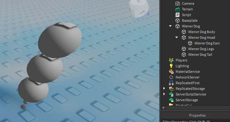This screenshot has height=122, width=230.
Task: Expand the ReplicatedStorage service
Action: tap(164, 89)
